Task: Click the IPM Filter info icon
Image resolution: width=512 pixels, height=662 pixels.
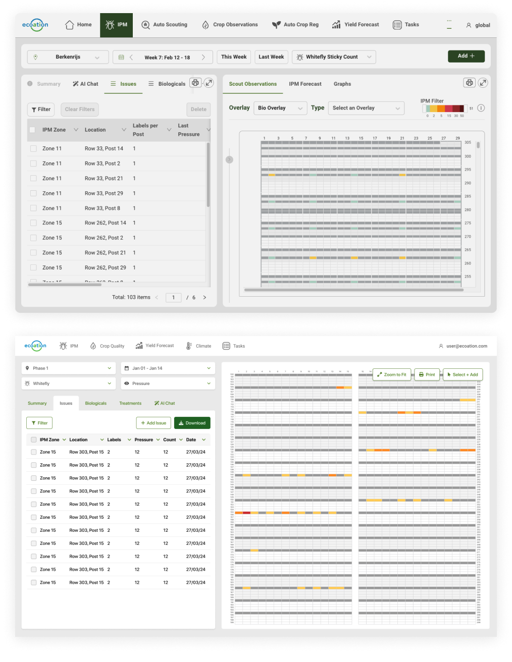Action: tap(481, 108)
